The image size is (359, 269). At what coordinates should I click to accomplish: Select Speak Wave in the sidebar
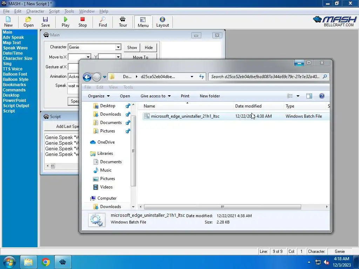15,48
